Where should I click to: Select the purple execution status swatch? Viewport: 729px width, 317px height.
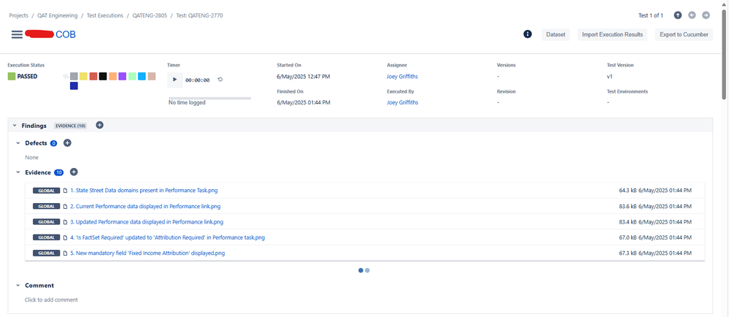click(123, 77)
